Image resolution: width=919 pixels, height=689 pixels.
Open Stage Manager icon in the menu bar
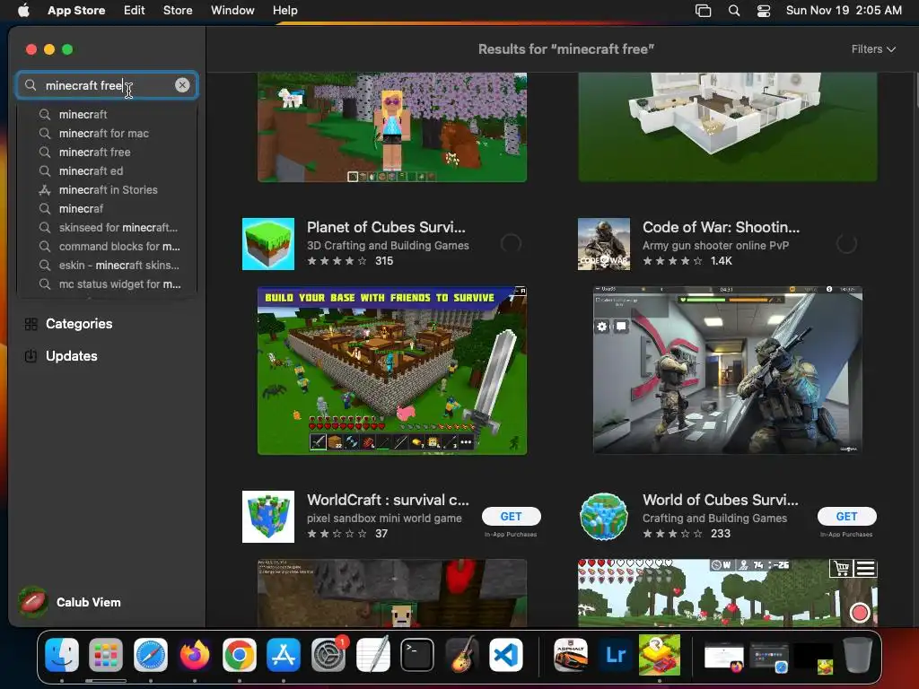click(703, 11)
